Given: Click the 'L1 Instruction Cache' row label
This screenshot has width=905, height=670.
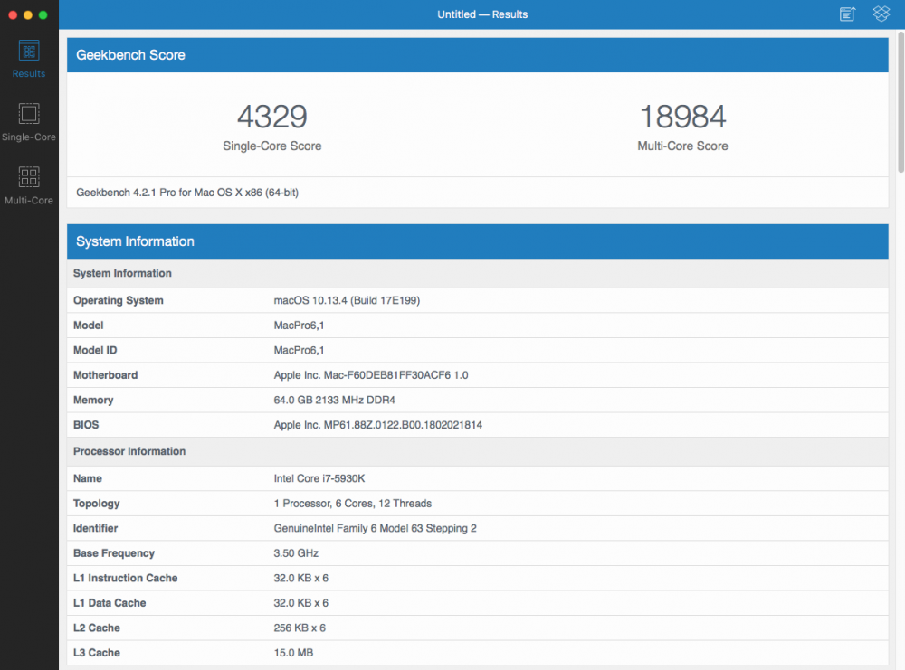Looking at the screenshot, I should [x=125, y=578].
